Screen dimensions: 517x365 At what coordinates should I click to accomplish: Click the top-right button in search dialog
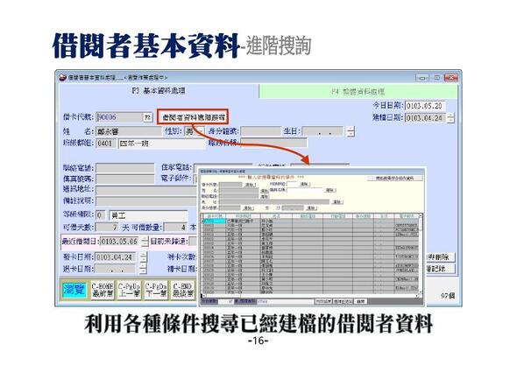394,179
